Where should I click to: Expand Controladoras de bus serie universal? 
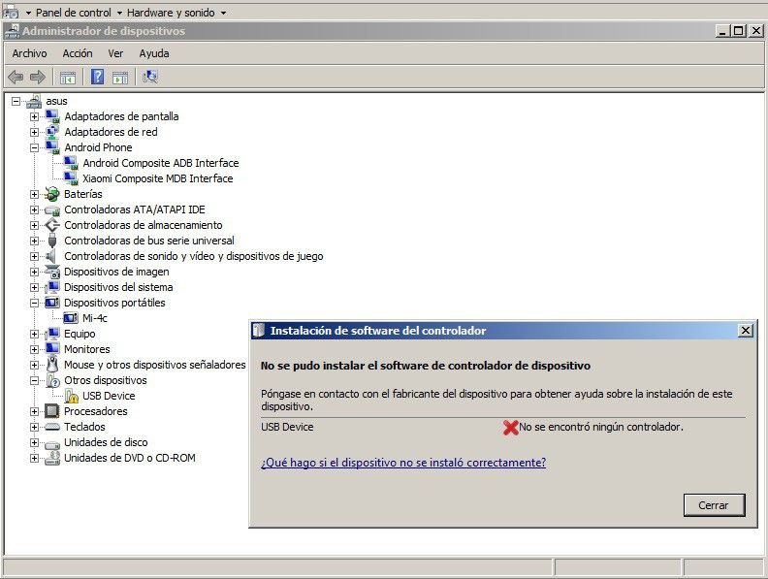pos(34,241)
